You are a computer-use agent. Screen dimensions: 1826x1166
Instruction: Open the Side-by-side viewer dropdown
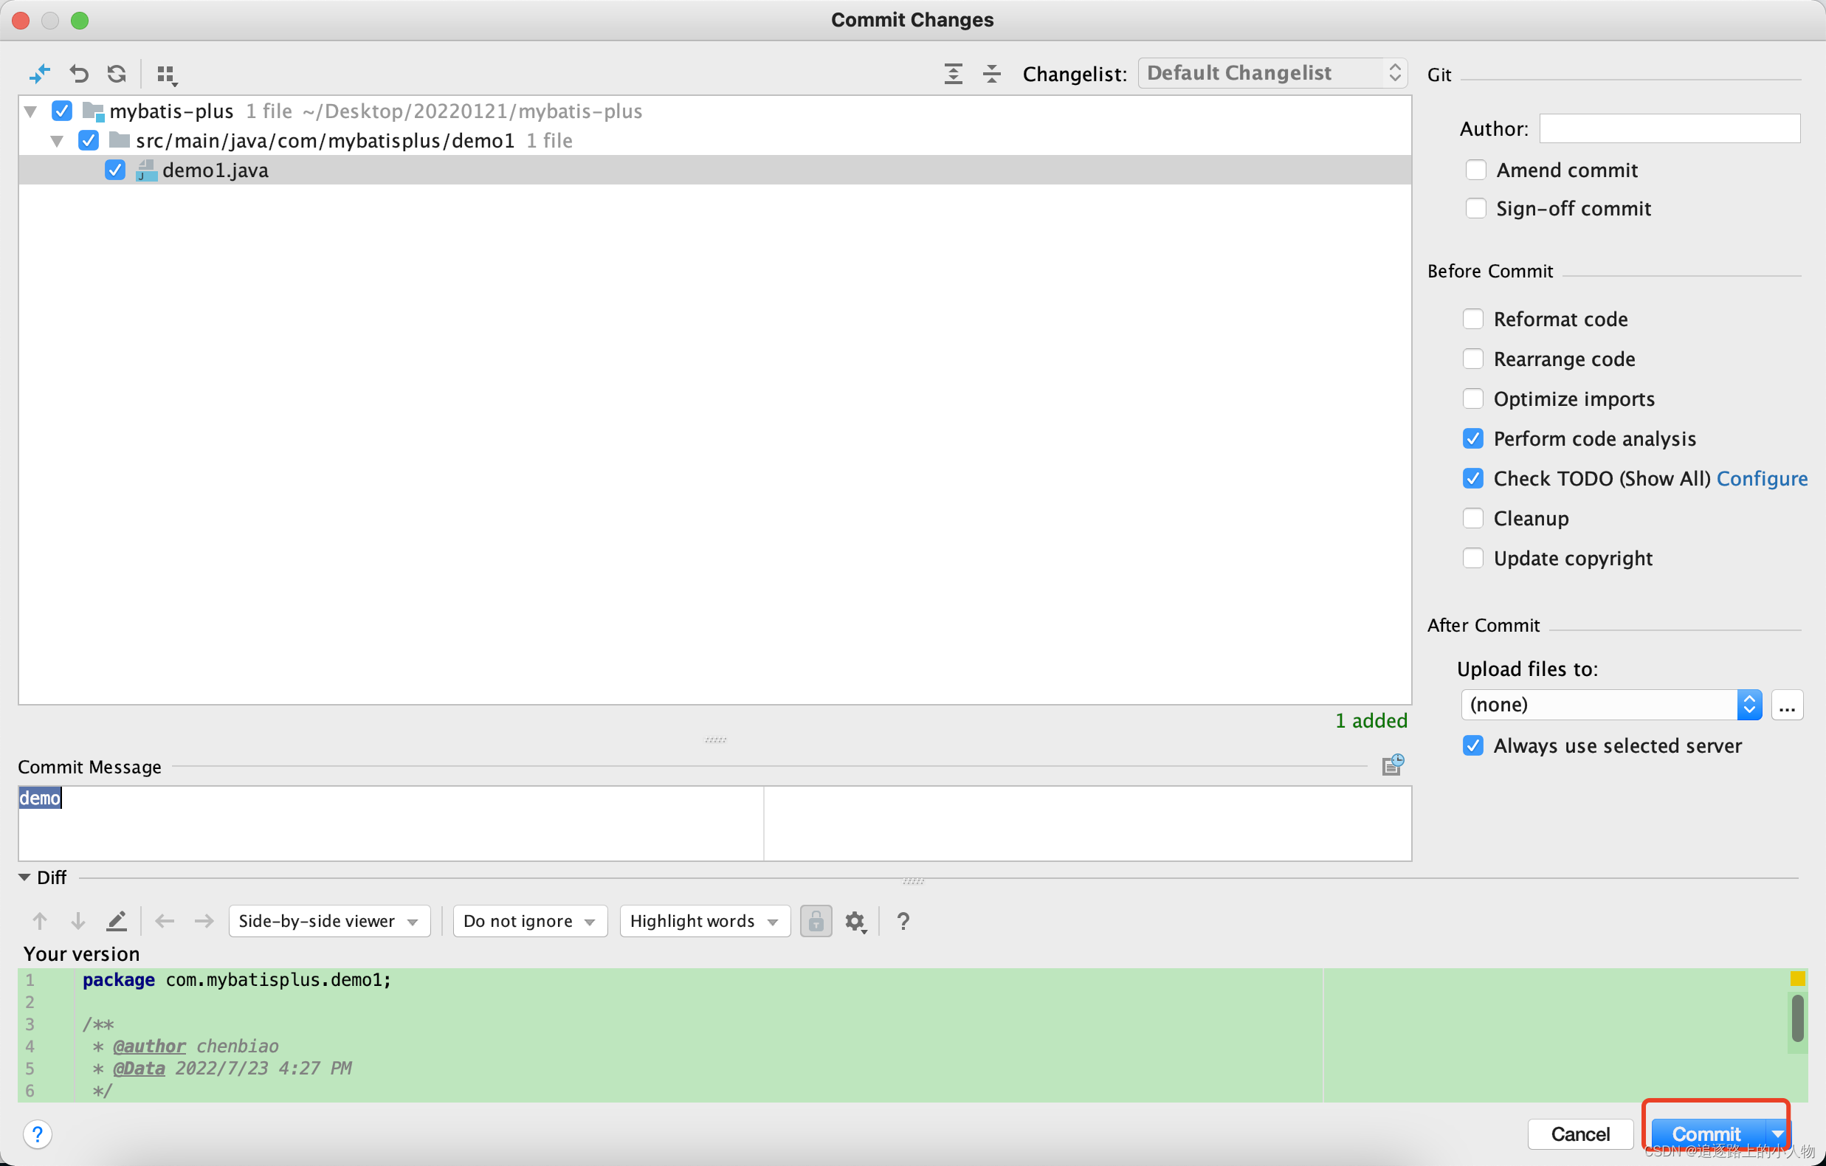click(328, 921)
